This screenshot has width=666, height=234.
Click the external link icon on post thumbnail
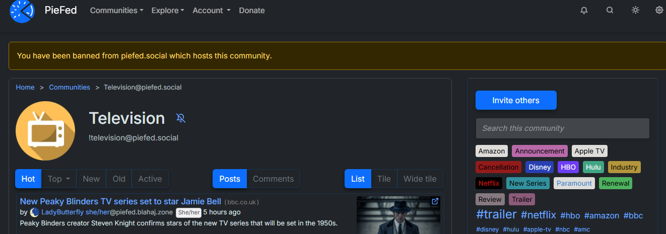pos(435,201)
